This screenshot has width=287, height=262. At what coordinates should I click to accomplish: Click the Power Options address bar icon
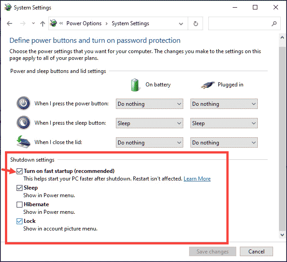click(54, 23)
